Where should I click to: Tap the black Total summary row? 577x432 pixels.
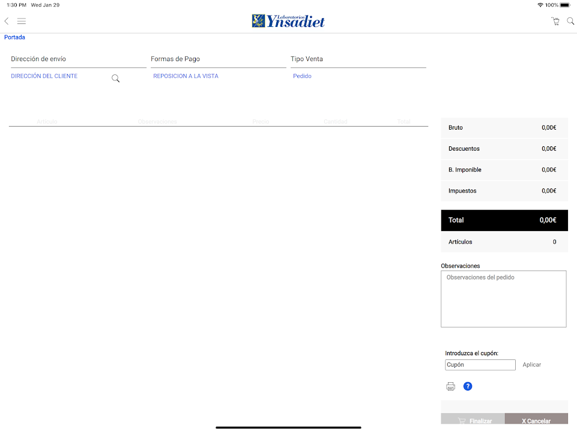point(504,220)
